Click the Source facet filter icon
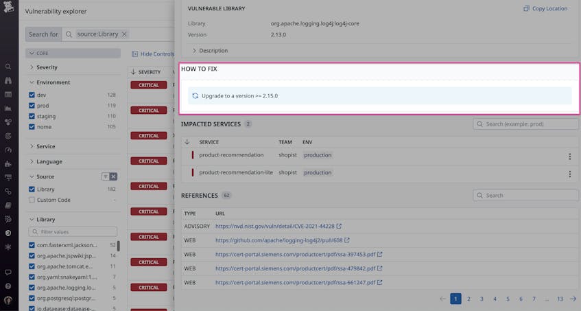Screen dimensions: 581x311 tap(106, 176)
